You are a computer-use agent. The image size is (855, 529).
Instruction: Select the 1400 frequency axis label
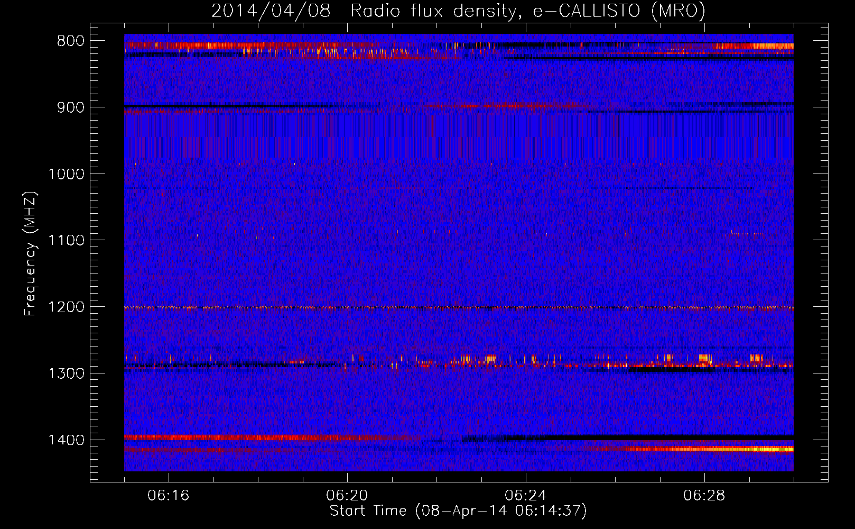(x=66, y=440)
